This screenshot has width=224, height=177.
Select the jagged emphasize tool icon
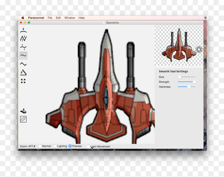pyautogui.click(x=23, y=38)
